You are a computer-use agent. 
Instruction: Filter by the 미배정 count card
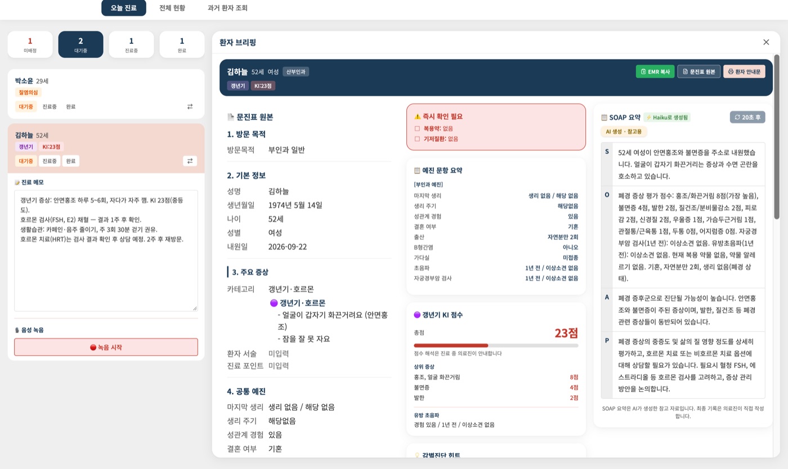point(30,44)
